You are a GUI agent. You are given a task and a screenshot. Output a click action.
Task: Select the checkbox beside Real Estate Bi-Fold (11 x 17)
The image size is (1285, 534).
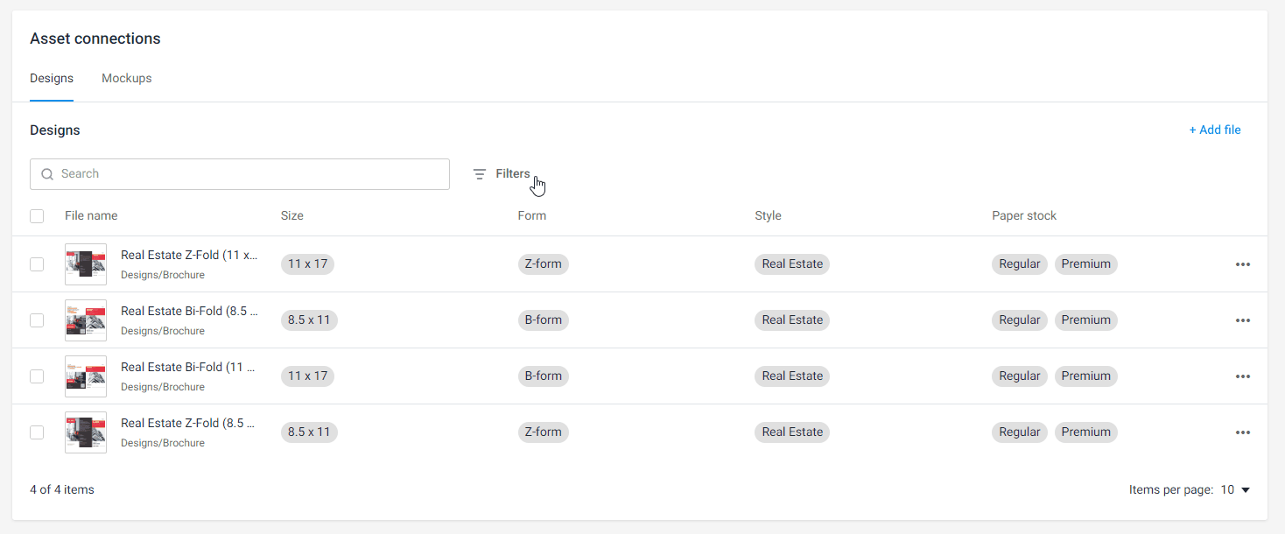pos(37,376)
